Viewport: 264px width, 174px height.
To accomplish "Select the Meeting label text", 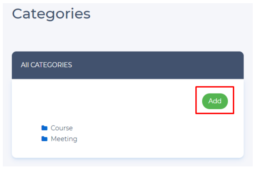I will [x=63, y=139].
